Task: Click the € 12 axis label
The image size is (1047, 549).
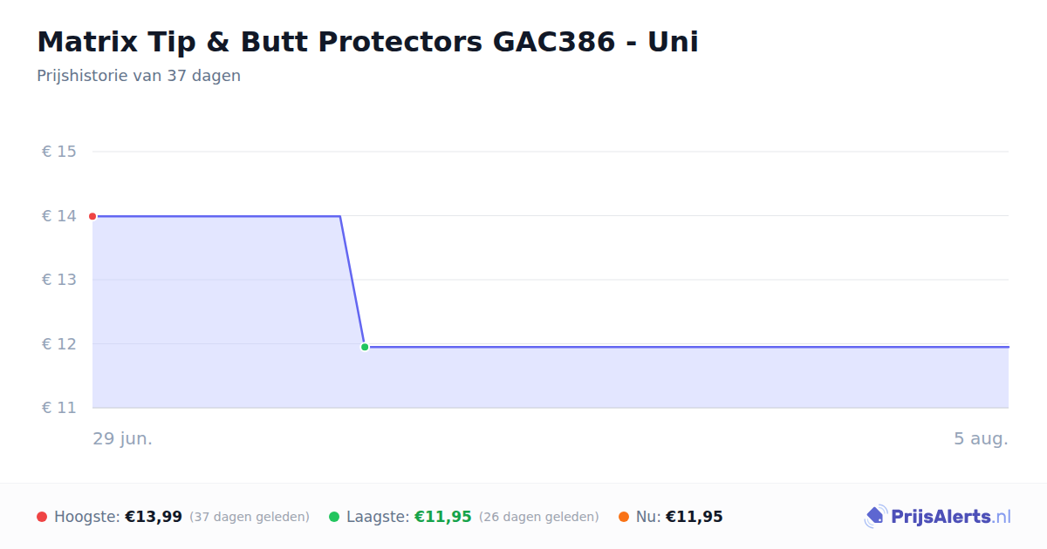Action: [59, 344]
